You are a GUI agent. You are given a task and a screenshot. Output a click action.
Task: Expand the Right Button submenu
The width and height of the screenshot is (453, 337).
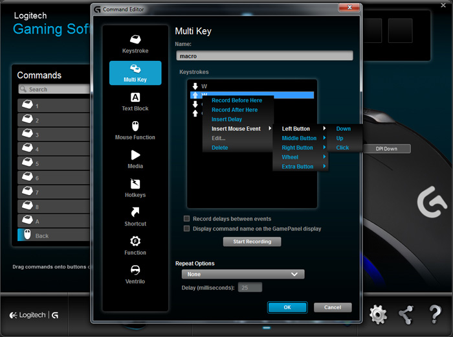coord(300,148)
